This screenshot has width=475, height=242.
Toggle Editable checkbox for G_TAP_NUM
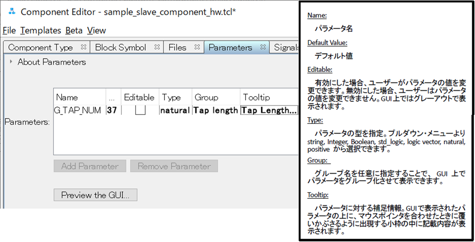click(x=140, y=110)
